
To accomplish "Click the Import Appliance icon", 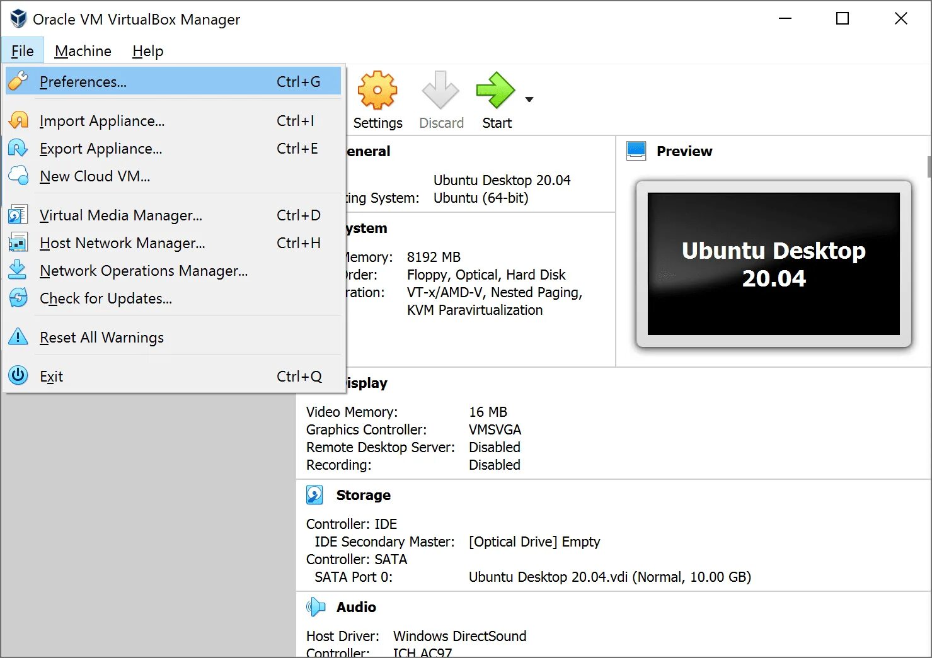I will coord(18,120).
